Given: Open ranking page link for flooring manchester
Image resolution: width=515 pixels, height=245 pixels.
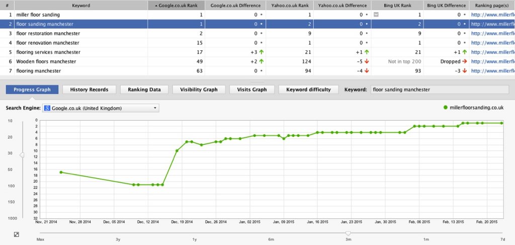Looking at the screenshot, I should [x=493, y=70].
